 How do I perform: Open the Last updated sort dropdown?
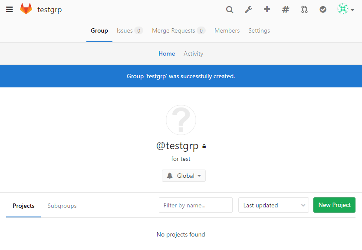pyautogui.click(x=273, y=205)
